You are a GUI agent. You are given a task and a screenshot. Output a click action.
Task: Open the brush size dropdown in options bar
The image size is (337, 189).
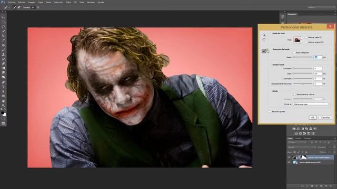click(38, 7)
